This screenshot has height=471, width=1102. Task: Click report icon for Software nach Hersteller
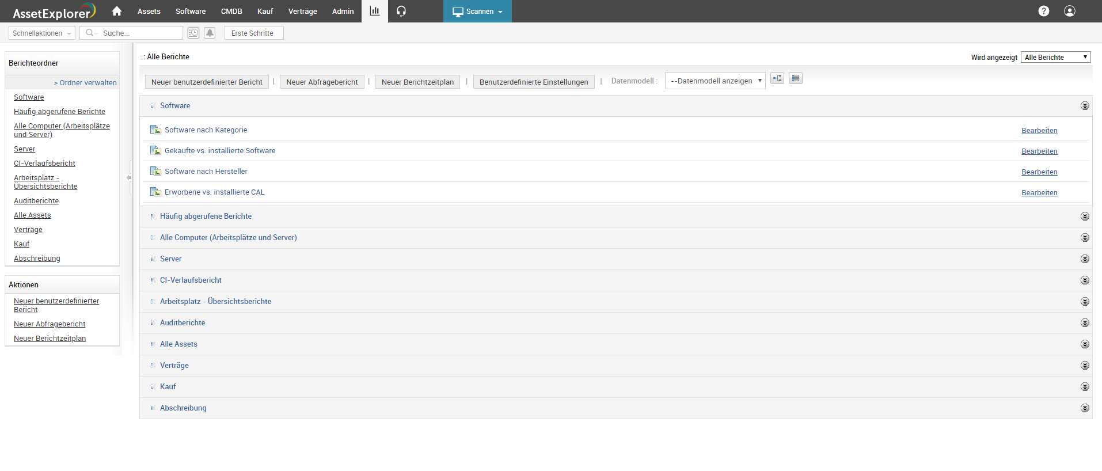click(x=155, y=171)
